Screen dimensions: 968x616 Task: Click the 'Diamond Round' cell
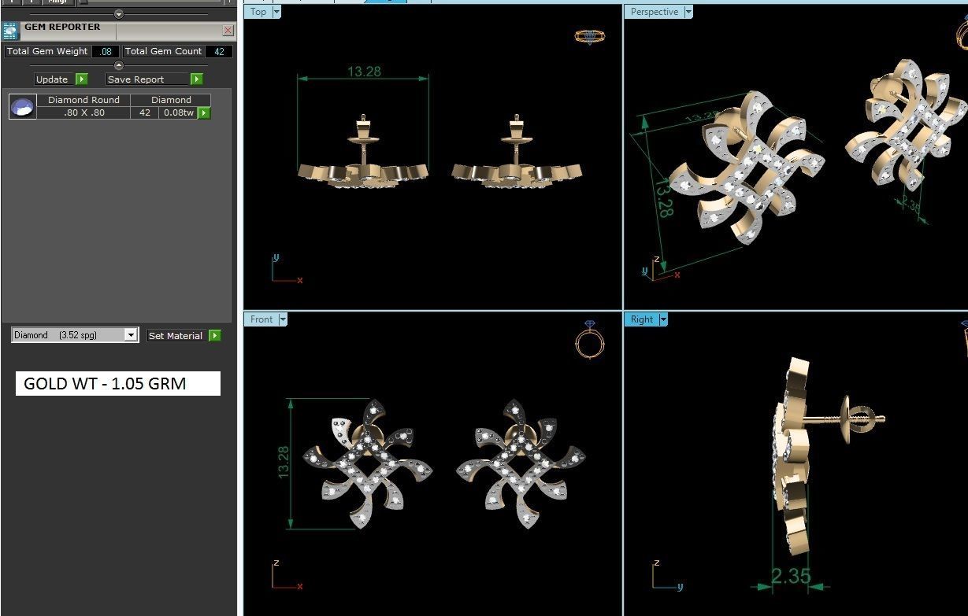83,100
